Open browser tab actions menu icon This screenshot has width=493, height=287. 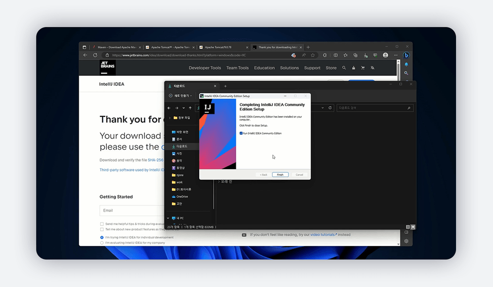84,47
